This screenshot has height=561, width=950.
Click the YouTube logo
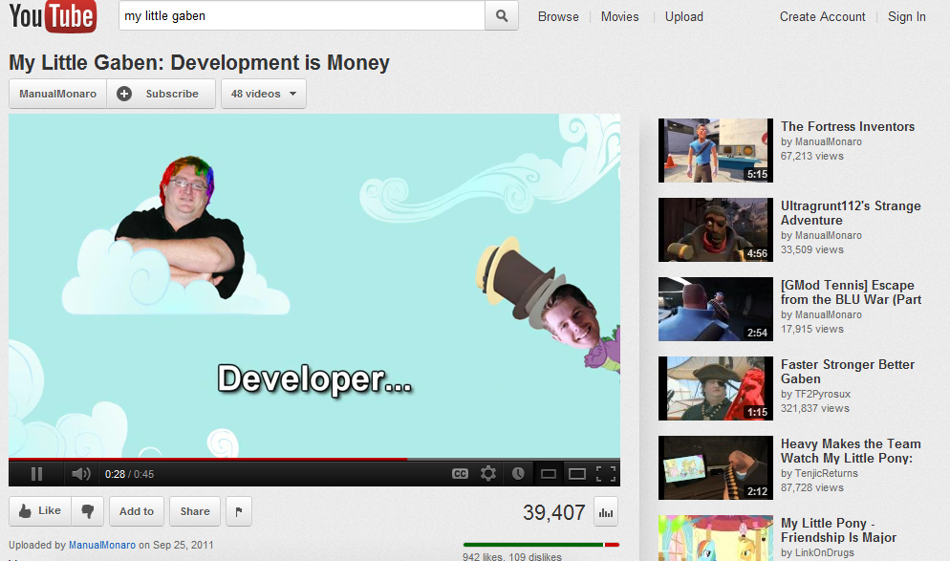(x=53, y=15)
